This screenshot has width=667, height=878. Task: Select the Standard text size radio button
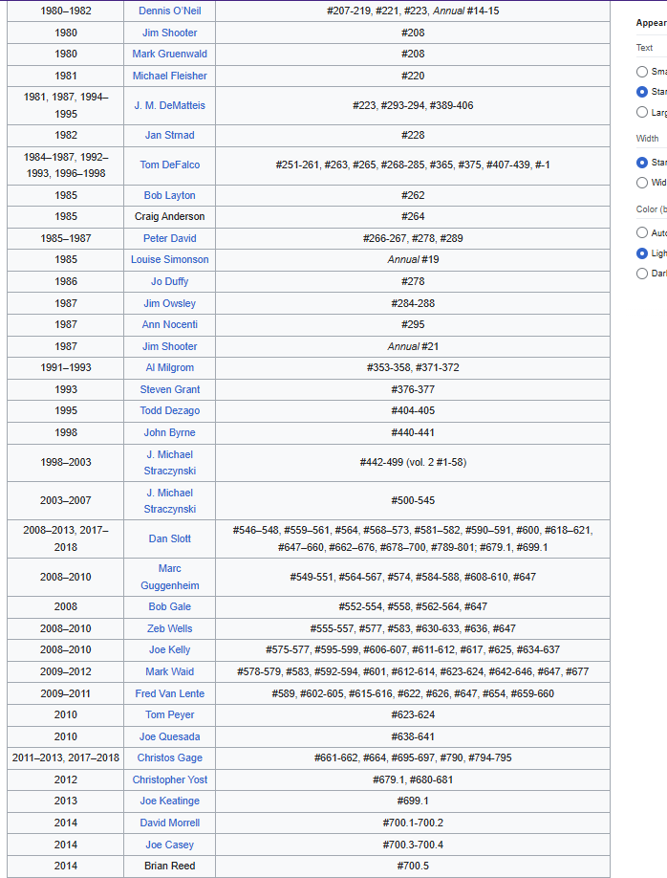(642, 92)
